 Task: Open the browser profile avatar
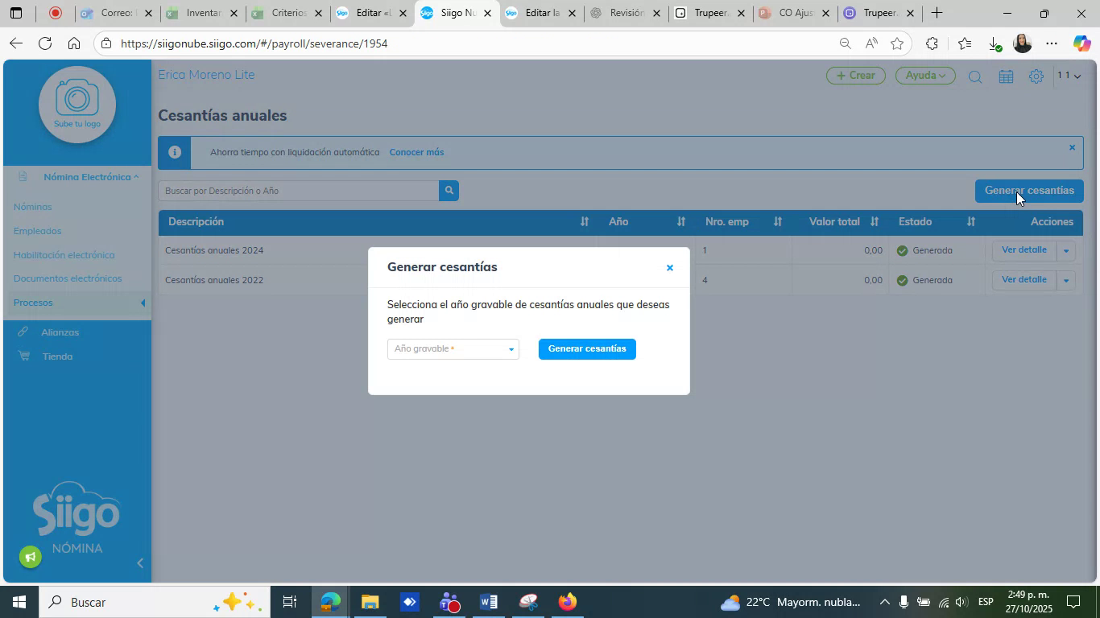(x=1023, y=43)
